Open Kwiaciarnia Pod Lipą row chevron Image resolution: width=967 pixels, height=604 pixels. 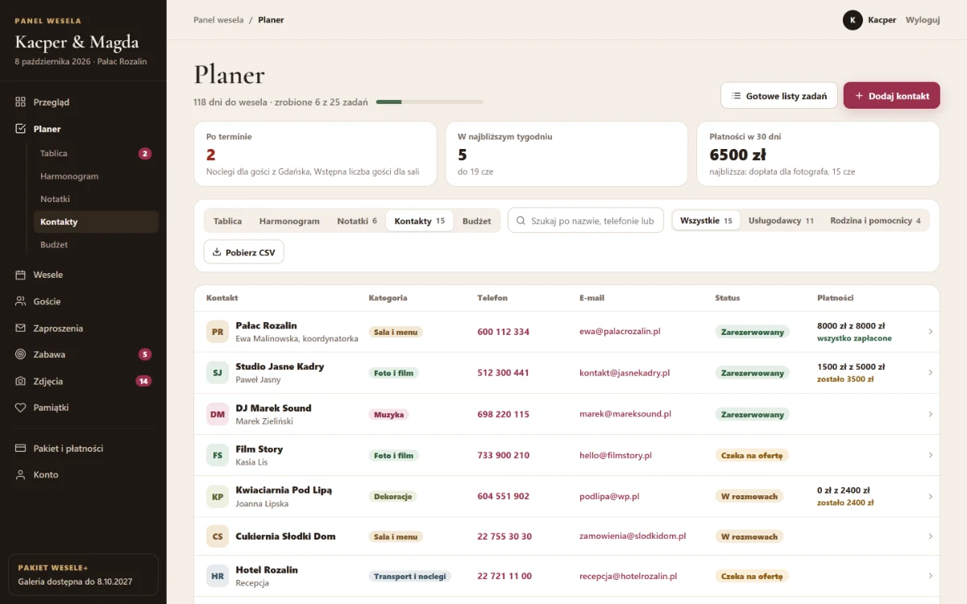pyautogui.click(x=931, y=496)
